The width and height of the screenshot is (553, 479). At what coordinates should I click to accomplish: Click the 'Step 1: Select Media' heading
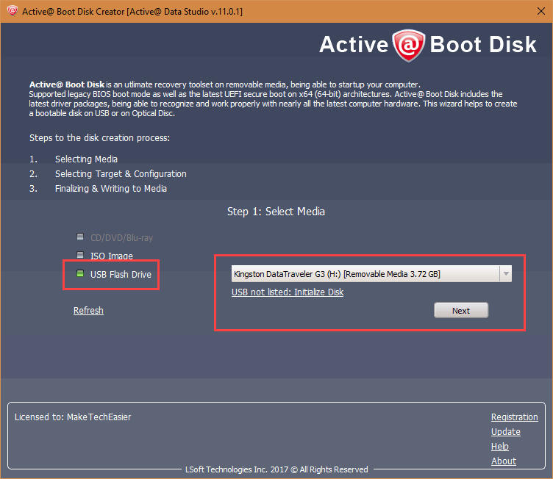[276, 212]
